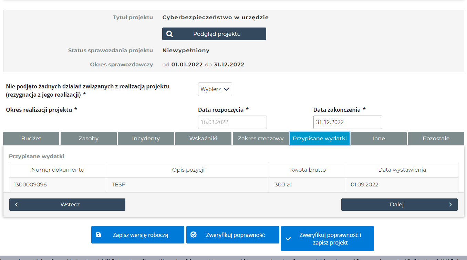Switch to the Budżet tab
Screen dimensions: 467x260
click(x=31, y=139)
